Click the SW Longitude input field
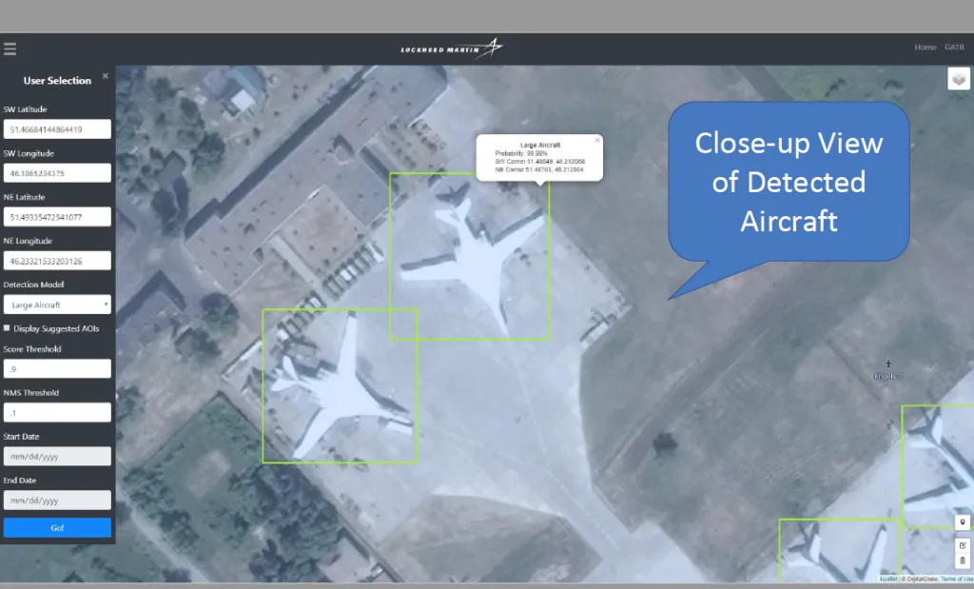Screen dimensions: 974x589 point(57,173)
